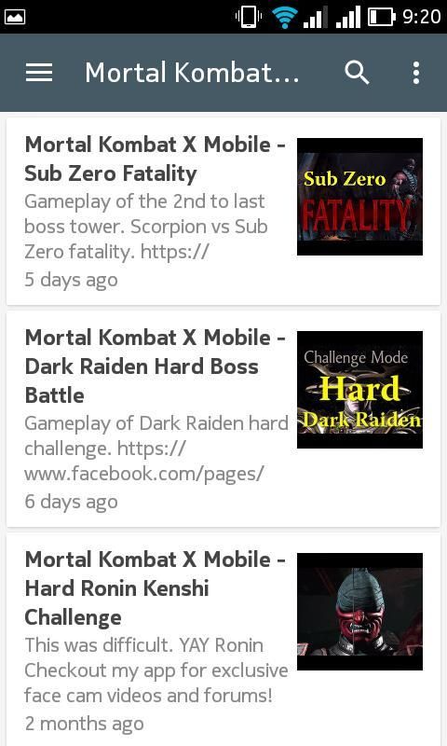Tap the 9:20 clock in status bar
Viewport: 447px width, 746px height.
[x=421, y=17]
